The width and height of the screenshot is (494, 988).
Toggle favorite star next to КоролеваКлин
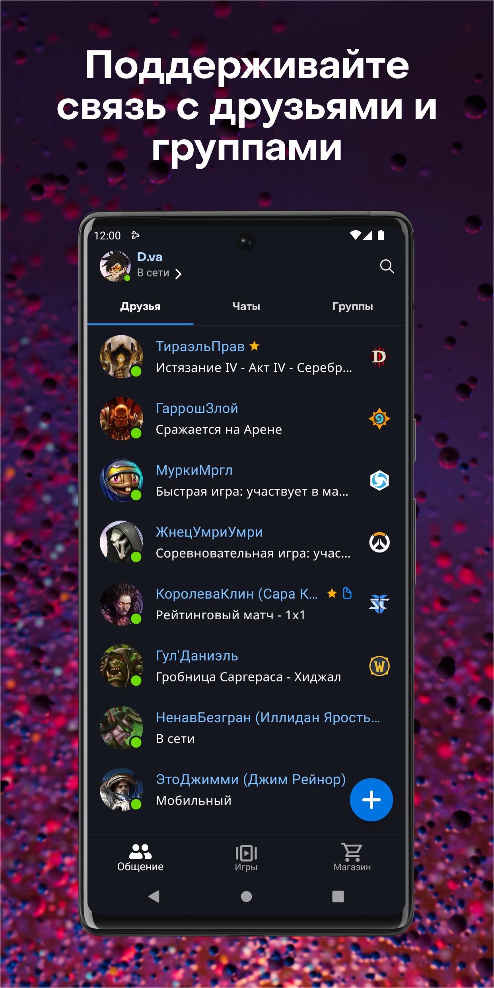pos(332,593)
